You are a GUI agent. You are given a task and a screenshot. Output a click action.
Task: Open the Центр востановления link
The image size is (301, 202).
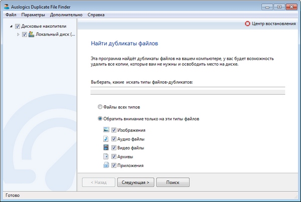[274, 24]
